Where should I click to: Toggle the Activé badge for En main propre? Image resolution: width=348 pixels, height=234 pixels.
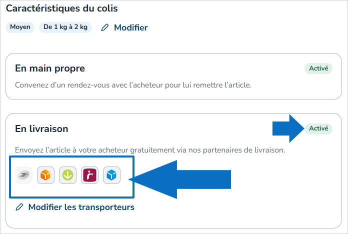318,68
